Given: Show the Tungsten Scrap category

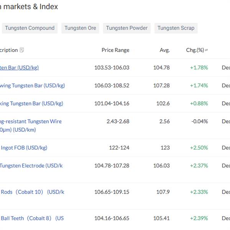Looking at the screenshot, I should 176,28.
